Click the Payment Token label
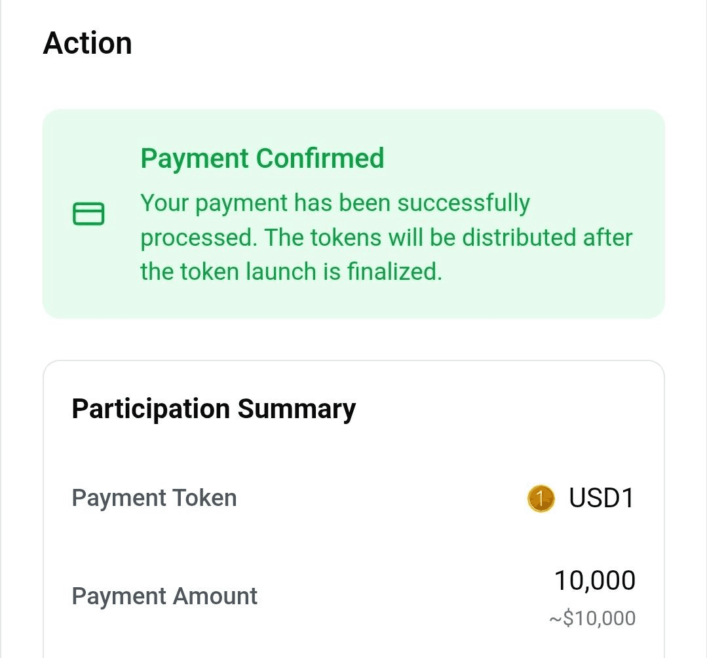This screenshot has height=658, width=707. (154, 498)
